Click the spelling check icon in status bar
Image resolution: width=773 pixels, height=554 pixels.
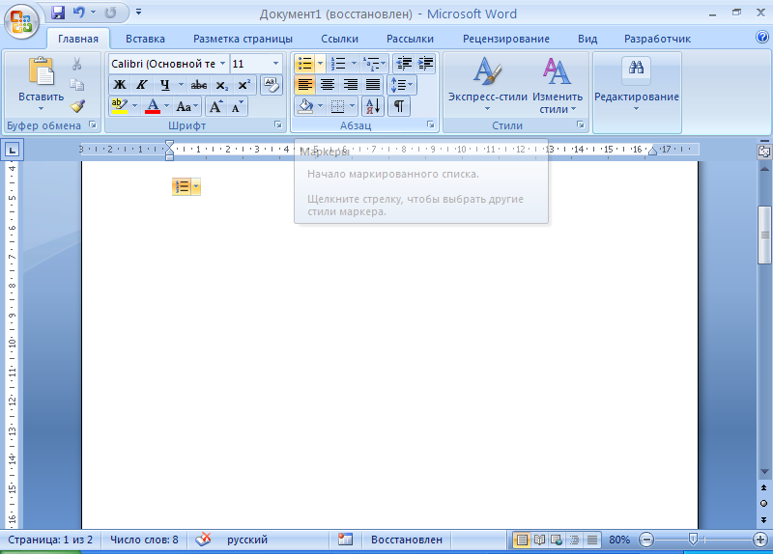[x=203, y=540]
